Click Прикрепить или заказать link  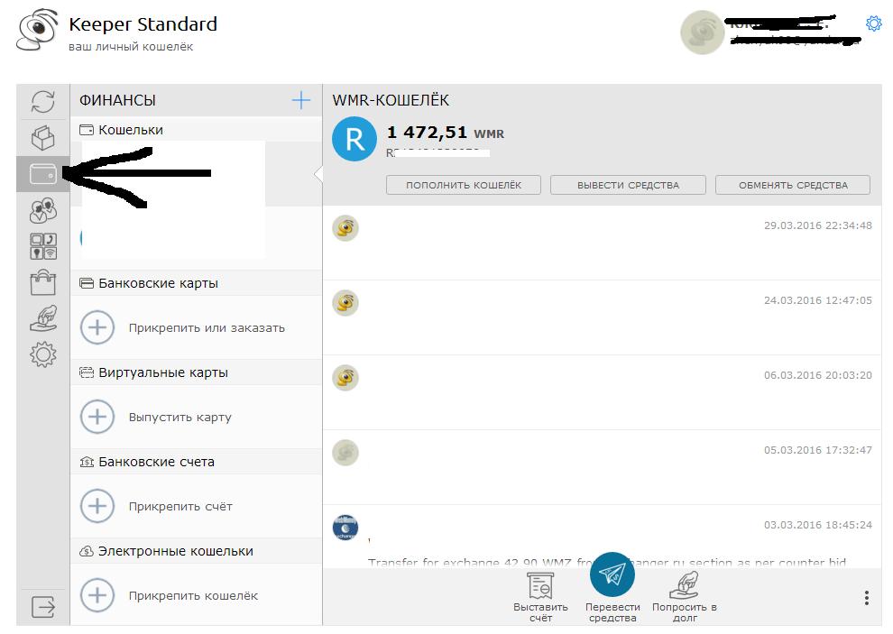[207, 328]
